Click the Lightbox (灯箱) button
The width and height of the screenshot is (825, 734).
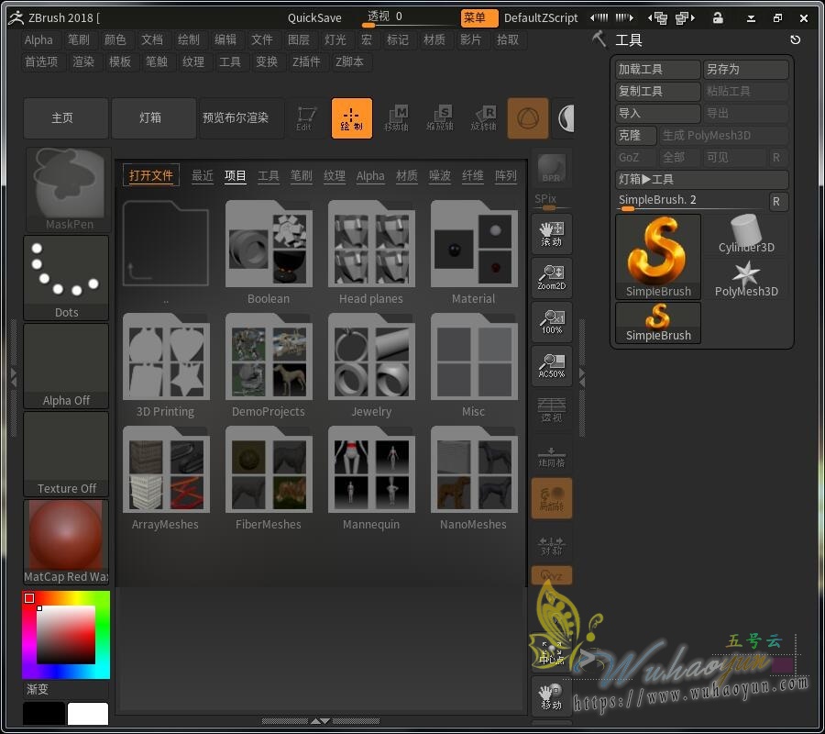point(154,118)
